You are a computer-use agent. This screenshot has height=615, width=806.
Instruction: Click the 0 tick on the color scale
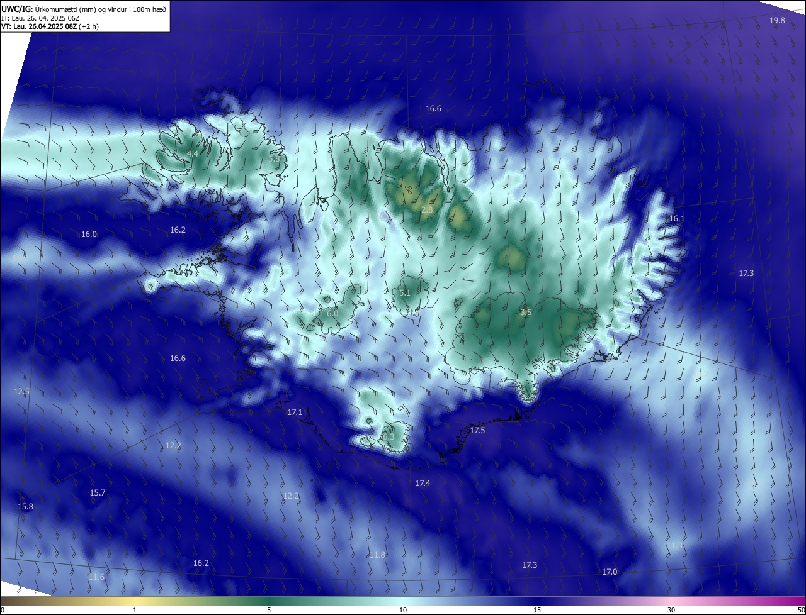coord(3,610)
